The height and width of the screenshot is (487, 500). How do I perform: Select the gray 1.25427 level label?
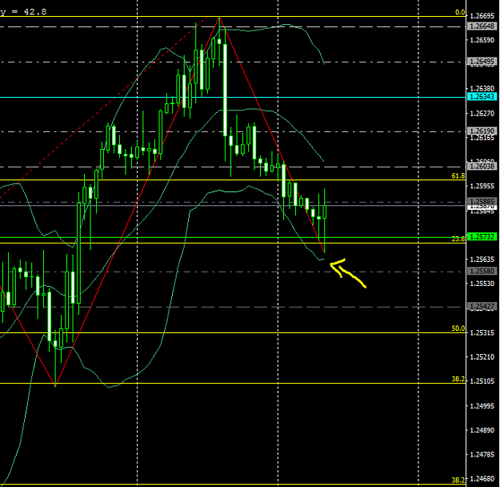482,307
